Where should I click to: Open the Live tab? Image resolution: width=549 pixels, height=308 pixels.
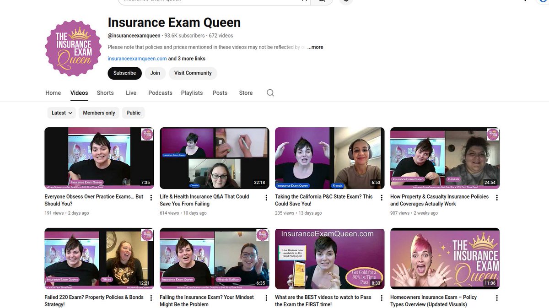coord(131,93)
